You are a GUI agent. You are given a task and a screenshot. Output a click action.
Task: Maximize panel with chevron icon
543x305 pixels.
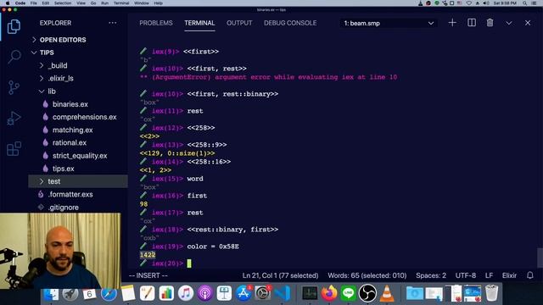pyautogui.click(x=509, y=23)
